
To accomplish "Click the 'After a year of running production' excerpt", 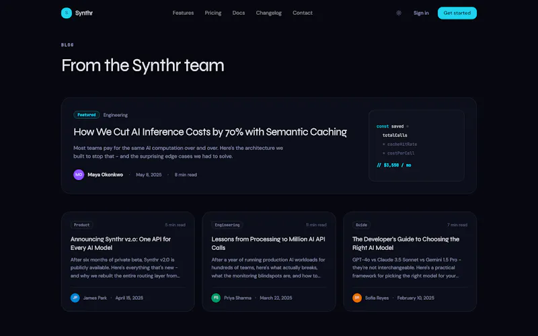I will 268,267.
